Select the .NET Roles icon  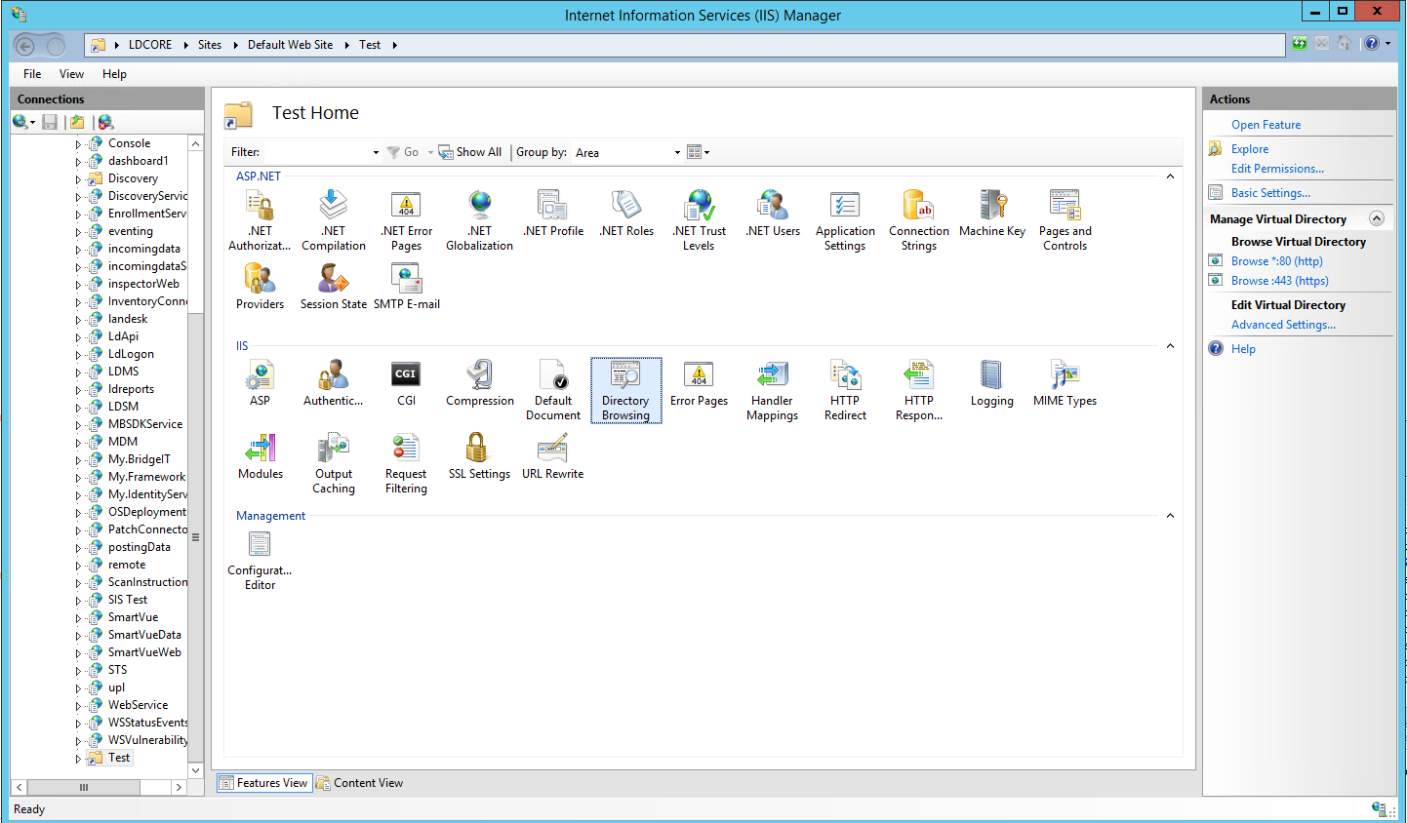click(626, 215)
